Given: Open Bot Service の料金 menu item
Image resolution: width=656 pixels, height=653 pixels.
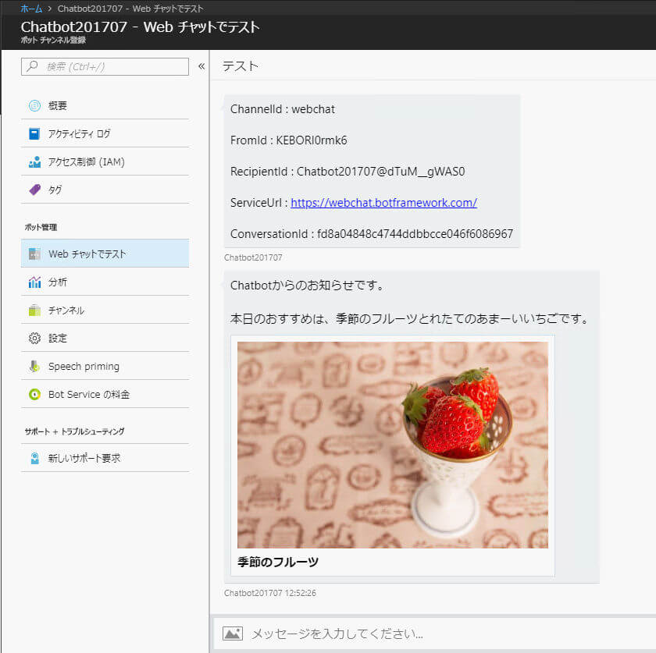Looking at the screenshot, I should pos(105,394).
